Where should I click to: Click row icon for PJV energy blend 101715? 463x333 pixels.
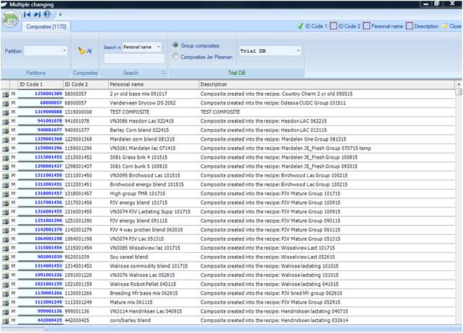[x=5, y=203]
